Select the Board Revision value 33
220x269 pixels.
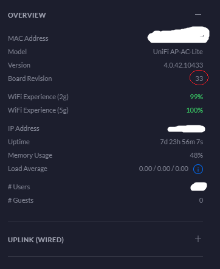click(x=199, y=79)
